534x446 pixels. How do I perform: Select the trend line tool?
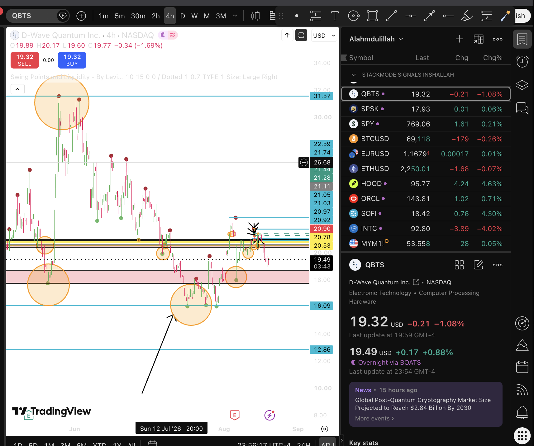391,16
